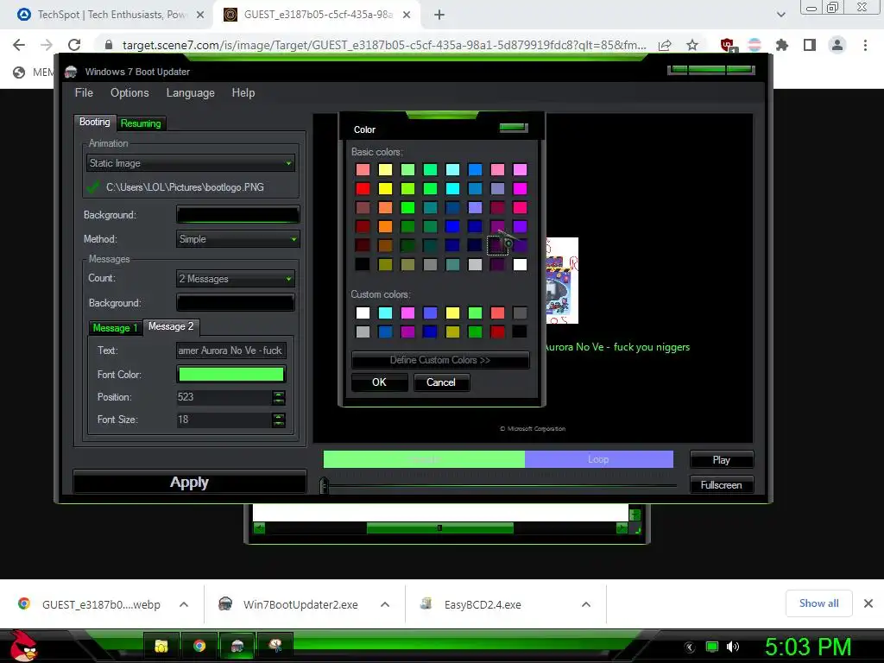This screenshot has width=884, height=663.
Task: Open the tab search chevron
Action: click(780, 16)
